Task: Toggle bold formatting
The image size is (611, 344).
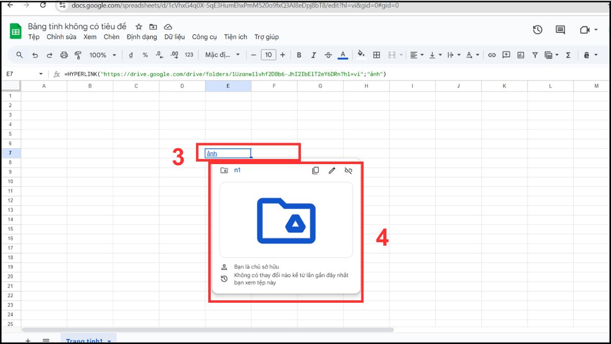Action: point(299,55)
